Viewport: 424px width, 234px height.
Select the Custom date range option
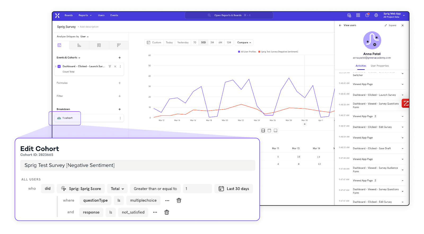(154, 42)
